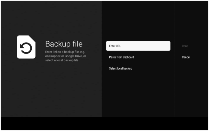The image size is (209, 131).
Task: Open the local backup file picker
Action: 120,68
